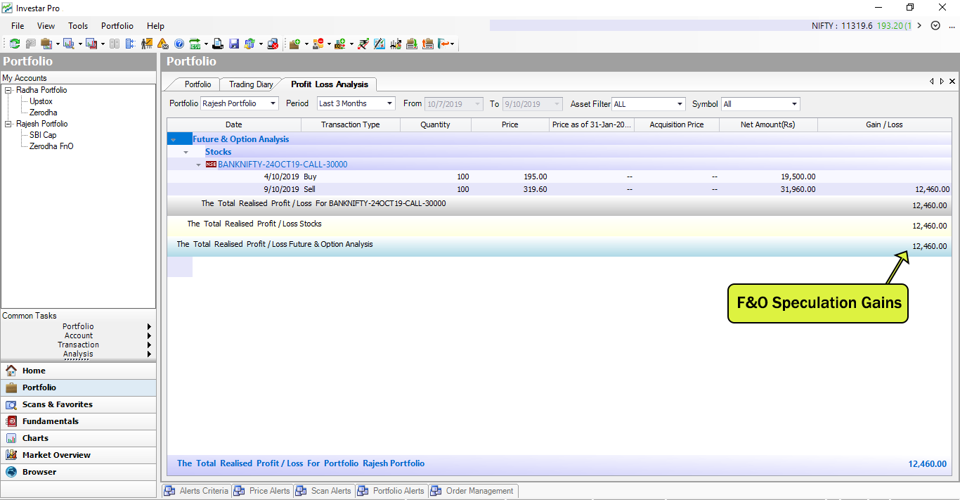
Task: Click Transaction under Common Tasks
Action: pos(78,345)
